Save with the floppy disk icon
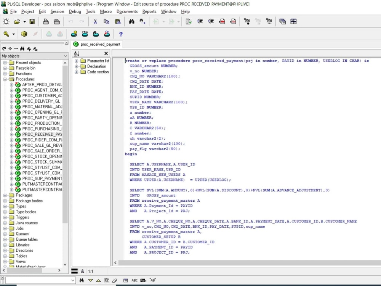This screenshot has height=286, width=381. pos(32,22)
